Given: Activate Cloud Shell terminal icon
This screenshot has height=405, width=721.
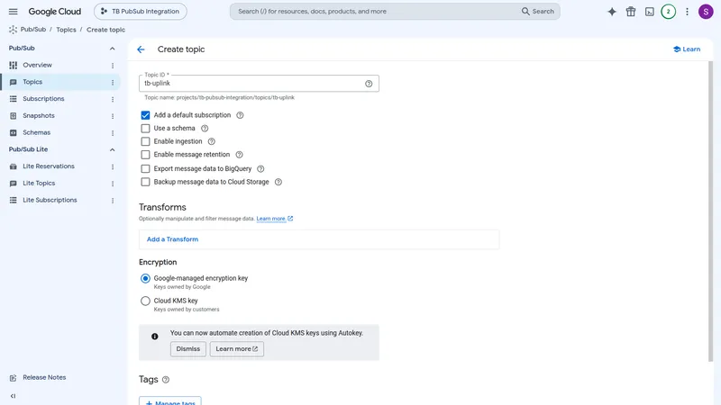Looking at the screenshot, I should [x=649, y=12].
